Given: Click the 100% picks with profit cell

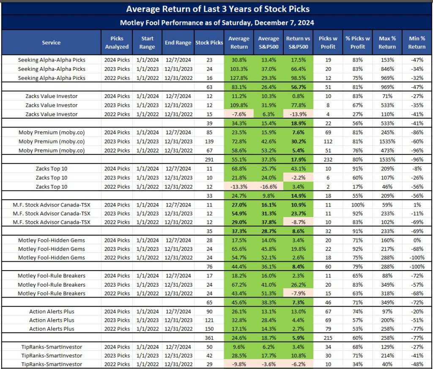Looking at the screenshot, I should click(x=357, y=204).
